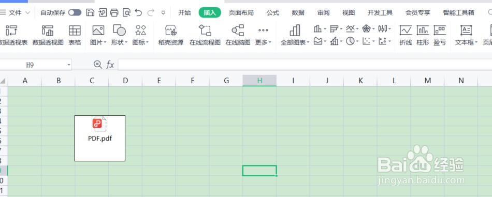Expand the 更多 more options
The width and height of the screenshot is (492, 197).
pyautogui.click(x=263, y=35)
